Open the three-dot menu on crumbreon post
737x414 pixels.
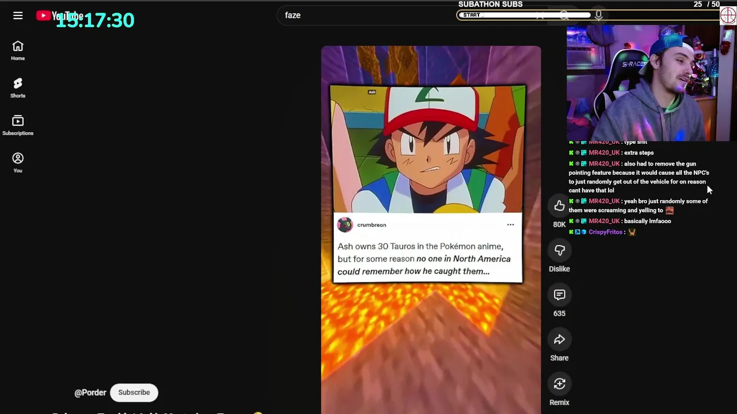click(x=510, y=225)
